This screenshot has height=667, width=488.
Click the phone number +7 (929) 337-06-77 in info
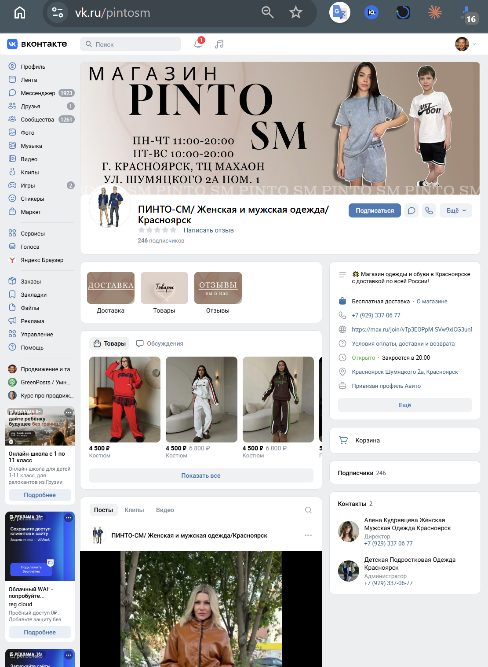click(x=376, y=315)
